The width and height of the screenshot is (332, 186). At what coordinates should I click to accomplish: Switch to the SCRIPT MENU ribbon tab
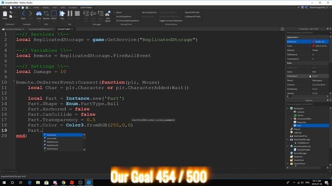86,8
